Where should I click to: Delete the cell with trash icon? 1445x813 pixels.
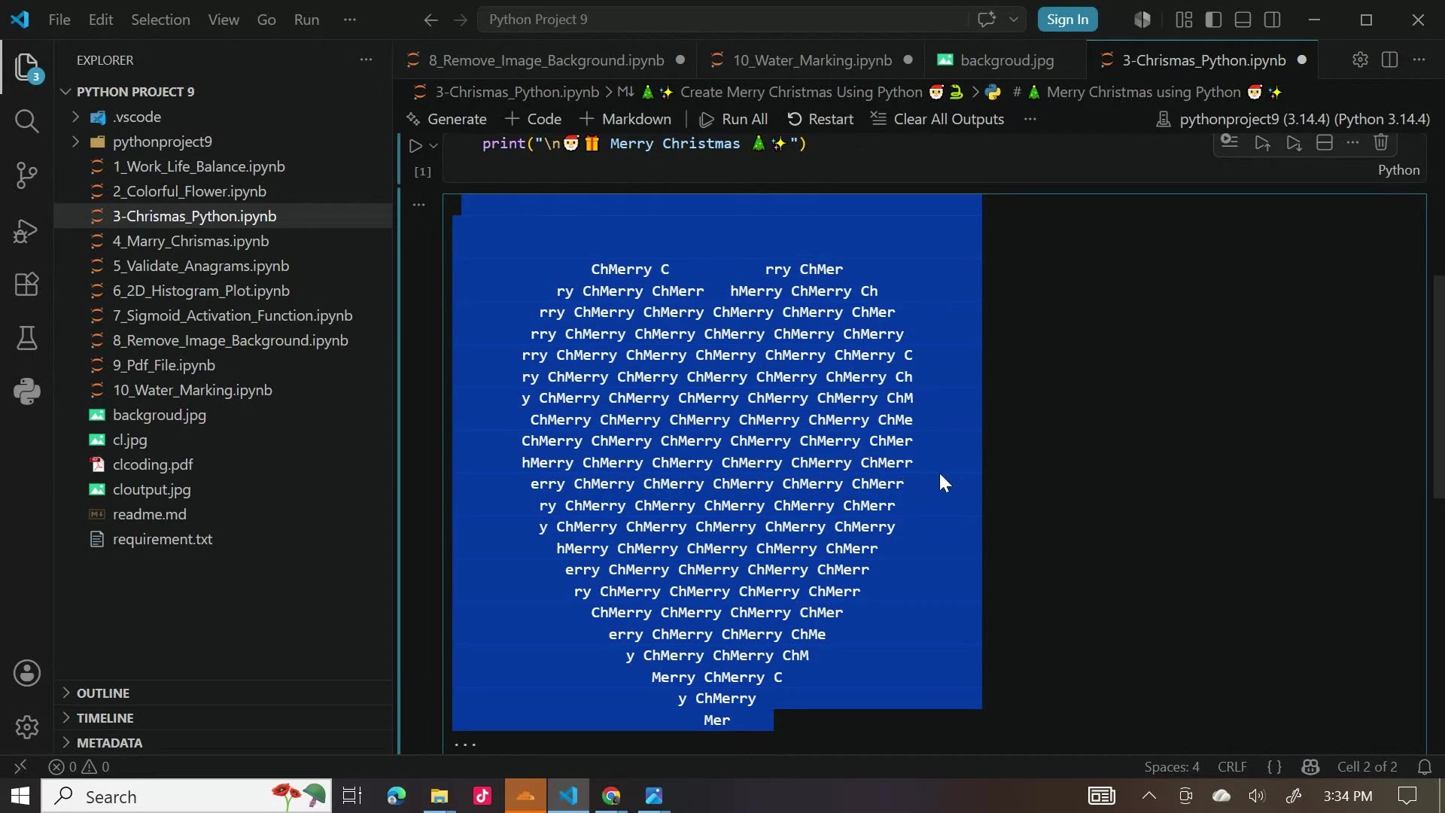1381,142
